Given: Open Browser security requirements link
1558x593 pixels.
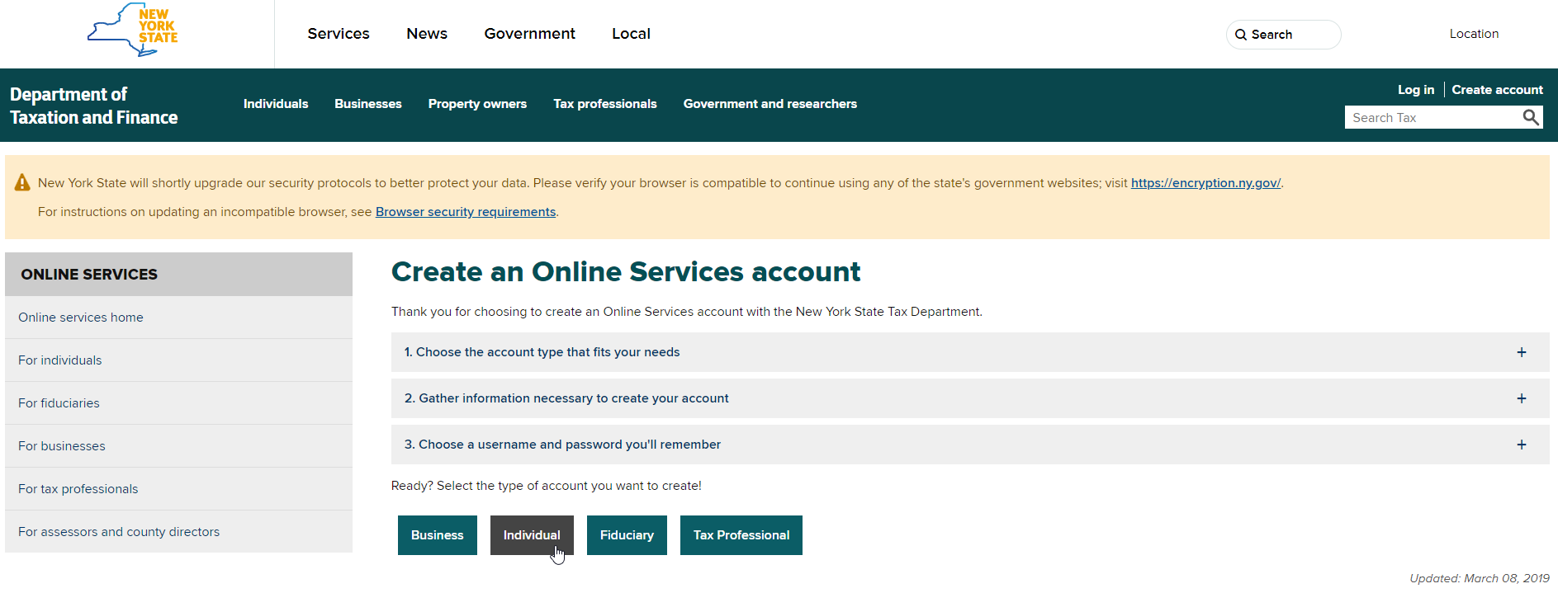Looking at the screenshot, I should (466, 212).
